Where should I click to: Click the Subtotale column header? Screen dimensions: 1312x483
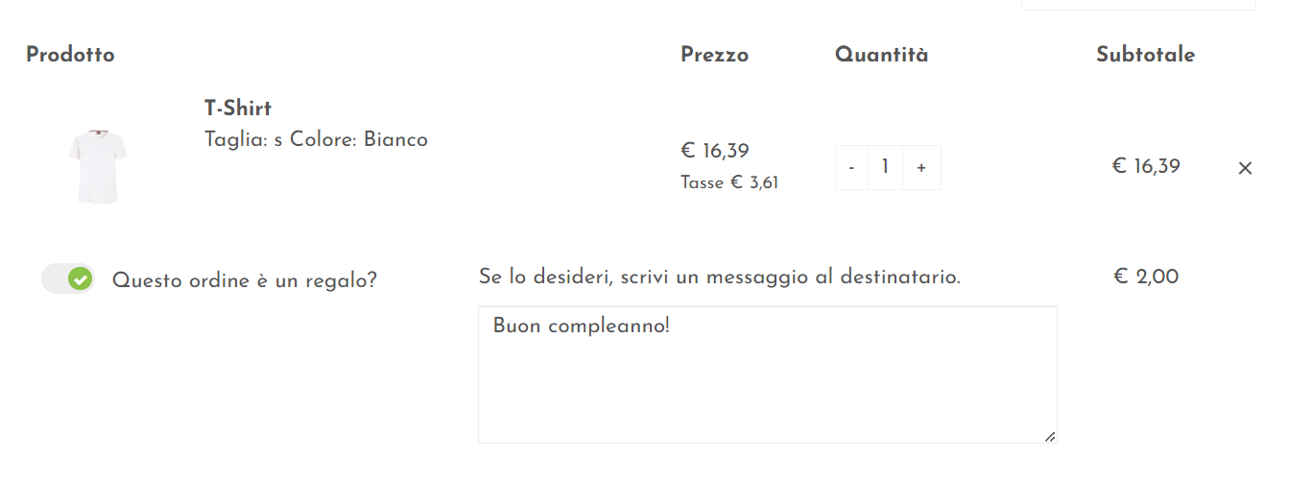pyautogui.click(x=1145, y=55)
